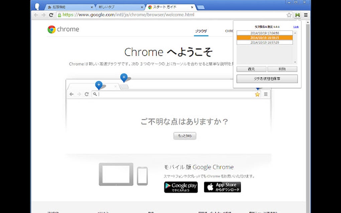This screenshot has height=213, width=341.
Task: Select the スタート ガイド tab
Action: pyautogui.click(x=171, y=7)
